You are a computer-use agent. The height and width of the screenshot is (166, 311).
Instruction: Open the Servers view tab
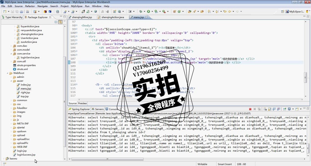[99, 109]
